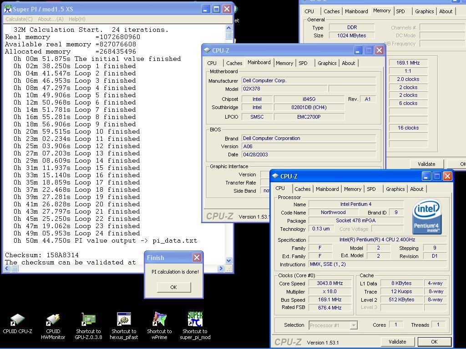466x349 pixels.
Task: Click the memory Type DDR field
Action: (352, 27)
